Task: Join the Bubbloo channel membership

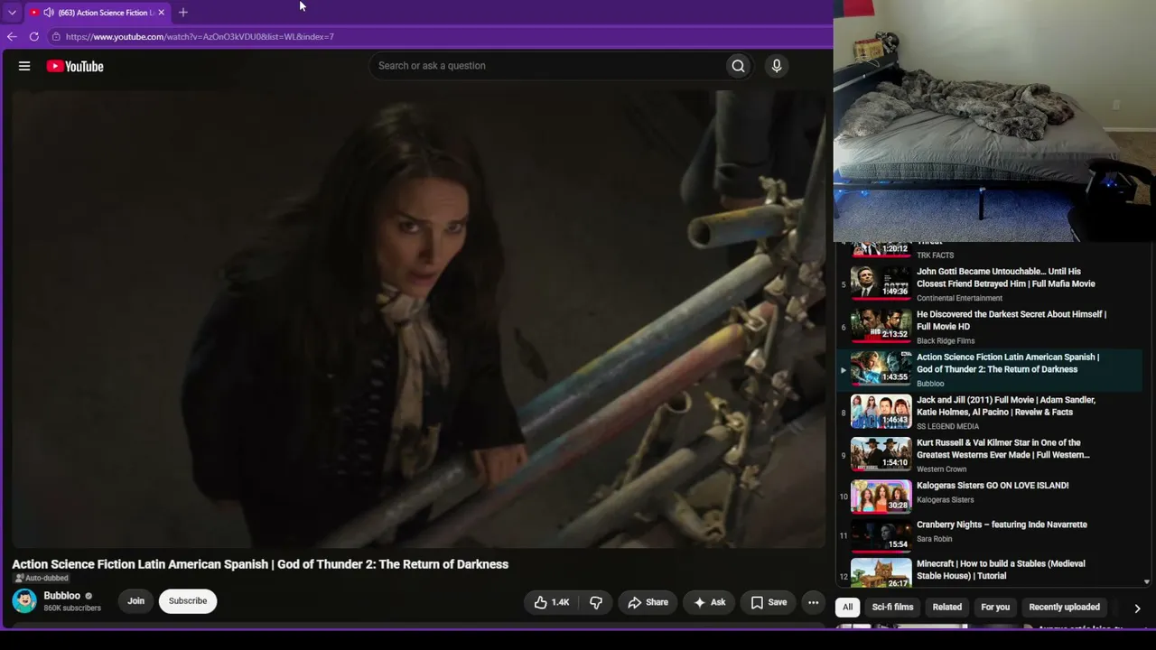Action: 135,601
